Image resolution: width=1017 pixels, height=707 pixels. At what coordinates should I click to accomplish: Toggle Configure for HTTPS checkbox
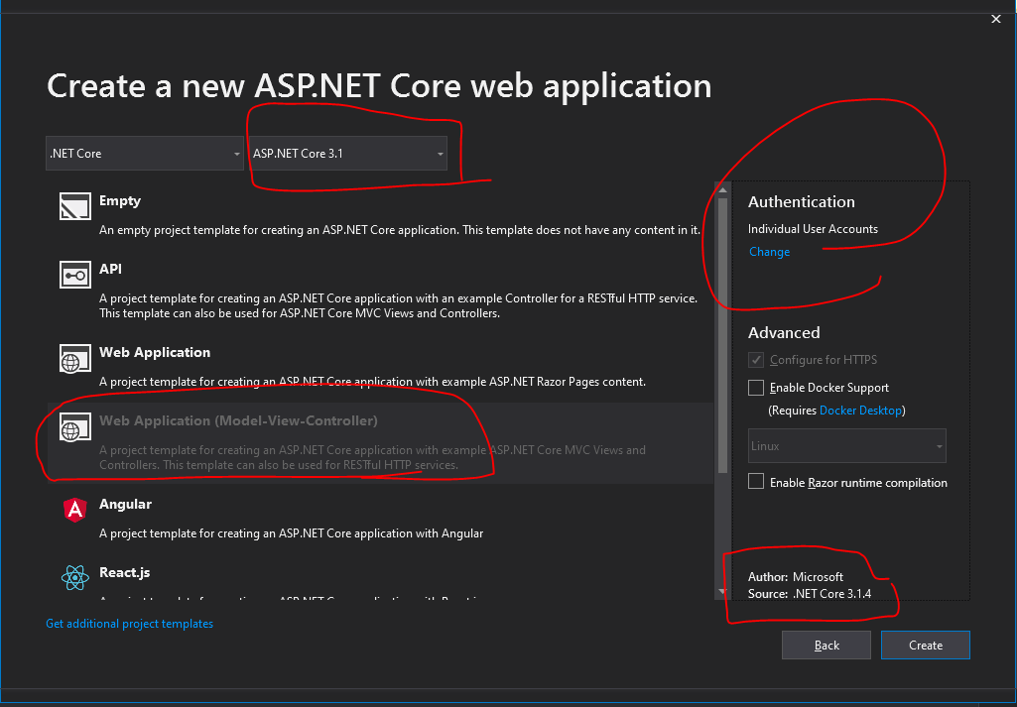pyautogui.click(x=756, y=360)
